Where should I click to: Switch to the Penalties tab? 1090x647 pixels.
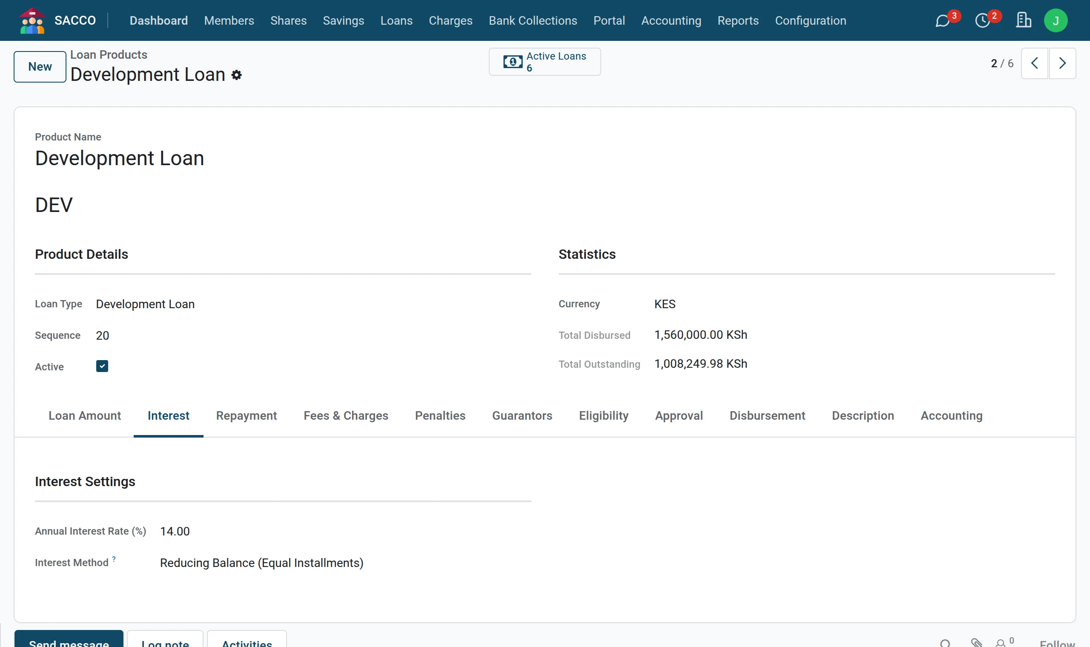pos(440,415)
